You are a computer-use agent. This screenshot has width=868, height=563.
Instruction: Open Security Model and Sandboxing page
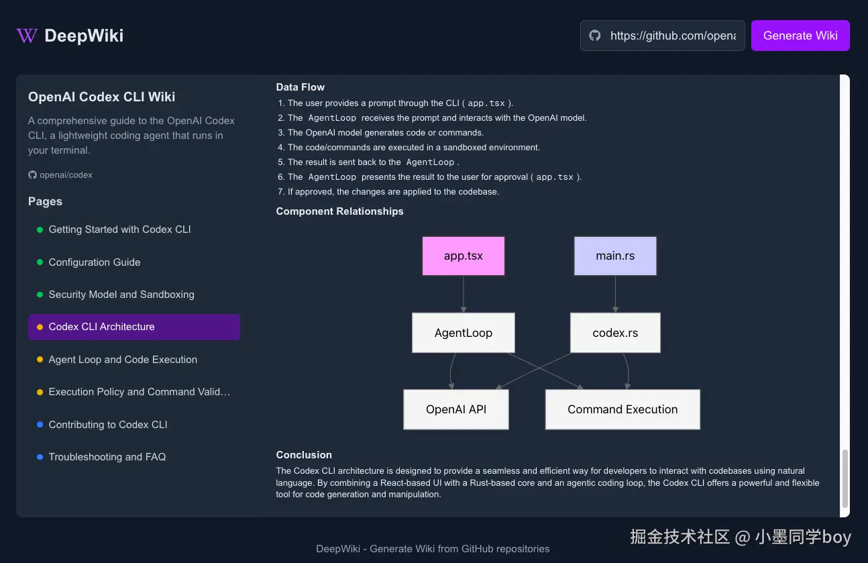(x=134, y=295)
